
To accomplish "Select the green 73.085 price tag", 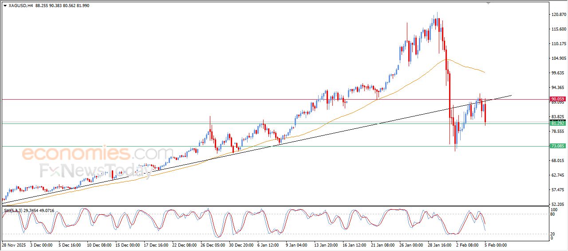I will (557, 146).
